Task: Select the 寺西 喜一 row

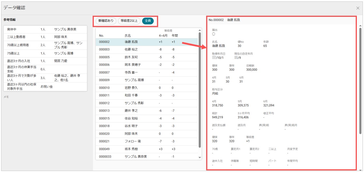Action: pyautogui.click(x=147, y=73)
